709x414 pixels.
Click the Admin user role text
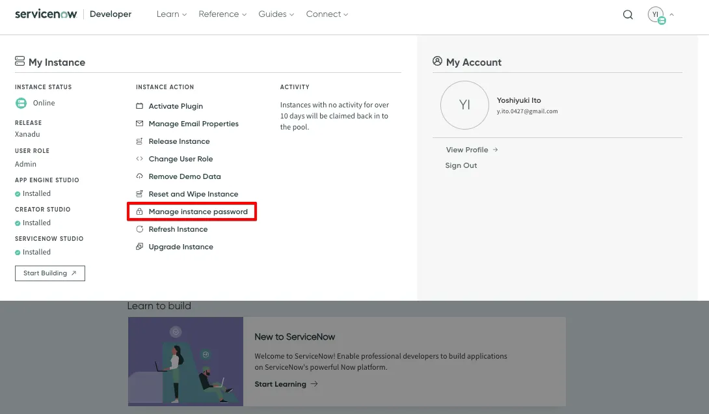(25, 164)
